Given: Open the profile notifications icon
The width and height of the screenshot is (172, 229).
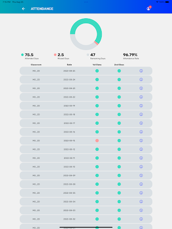Looking at the screenshot, I should [149, 8].
